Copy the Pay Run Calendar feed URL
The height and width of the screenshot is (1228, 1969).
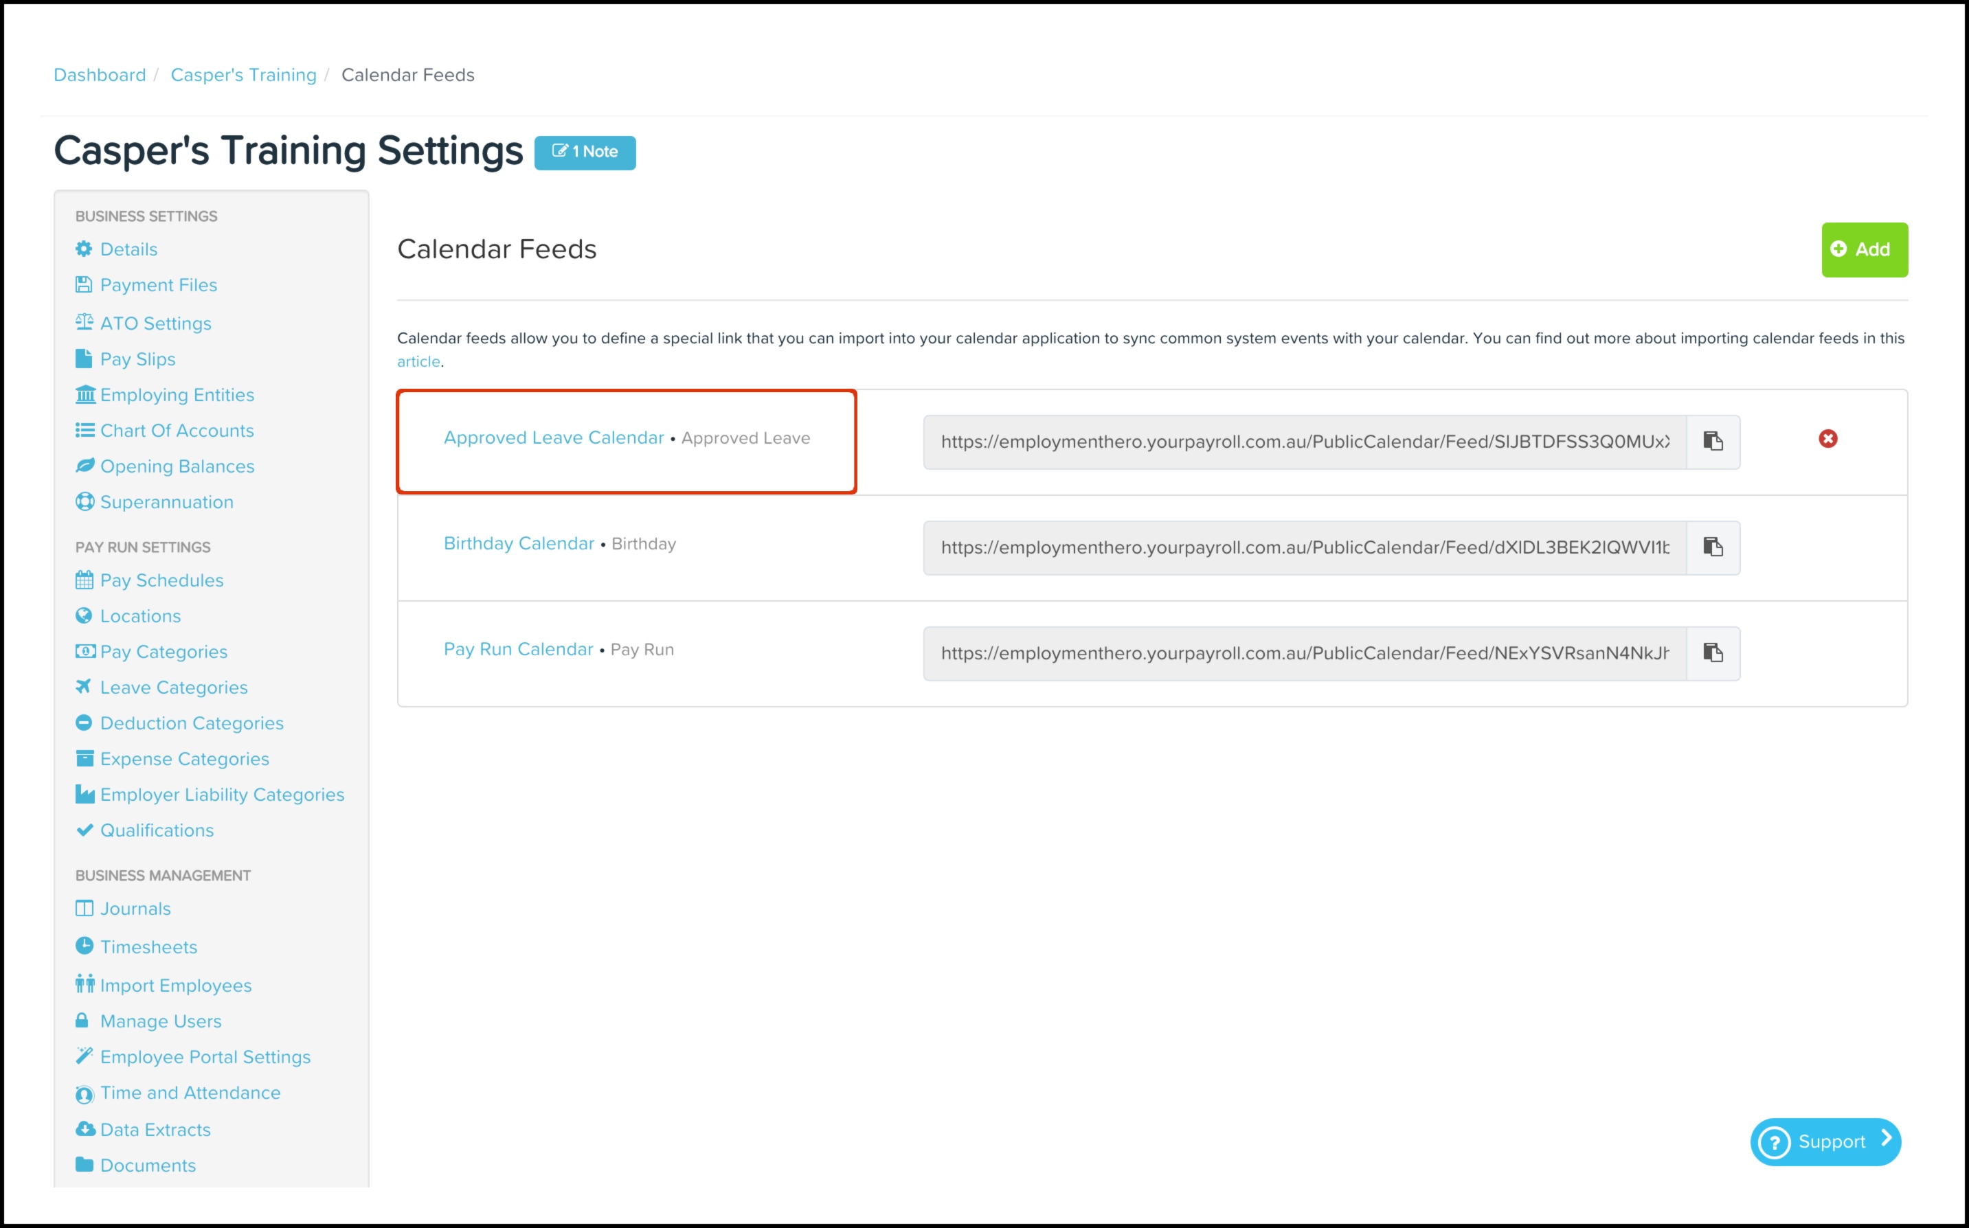click(x=1712, y=652)
